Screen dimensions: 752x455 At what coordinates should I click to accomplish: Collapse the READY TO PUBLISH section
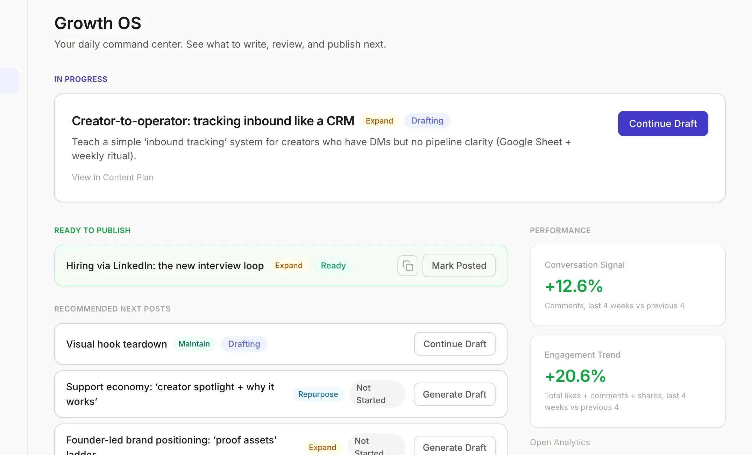[x=92, y=230]
